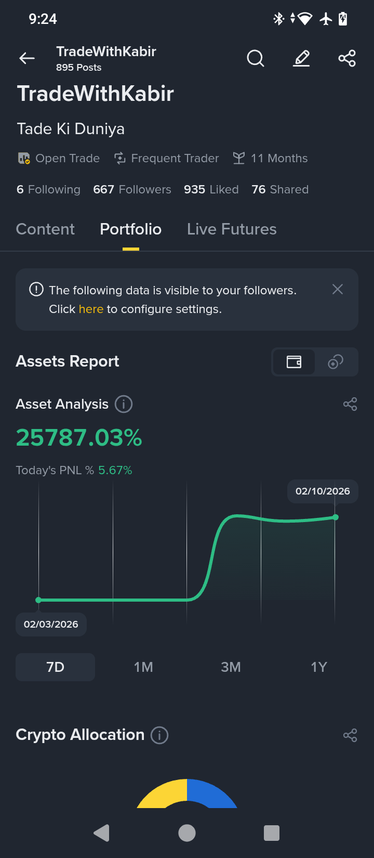The width and height of the screenshot is (374, 858).
Task: Click the 'here' settings link
Action: pos(91,309)
